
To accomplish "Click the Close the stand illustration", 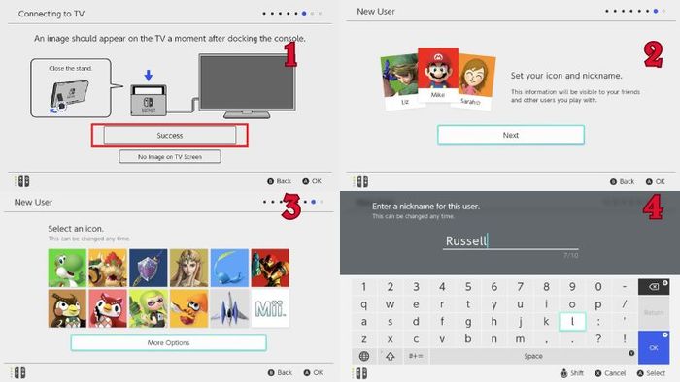I will tap(70, 88).
